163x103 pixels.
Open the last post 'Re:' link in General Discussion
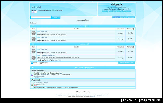[x=57, y=60]
